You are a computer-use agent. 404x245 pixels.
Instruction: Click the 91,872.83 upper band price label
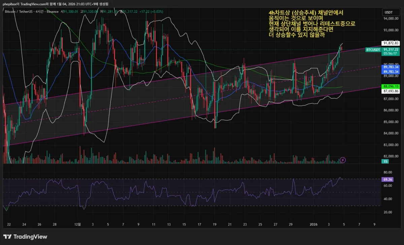[x=391, y=43]
